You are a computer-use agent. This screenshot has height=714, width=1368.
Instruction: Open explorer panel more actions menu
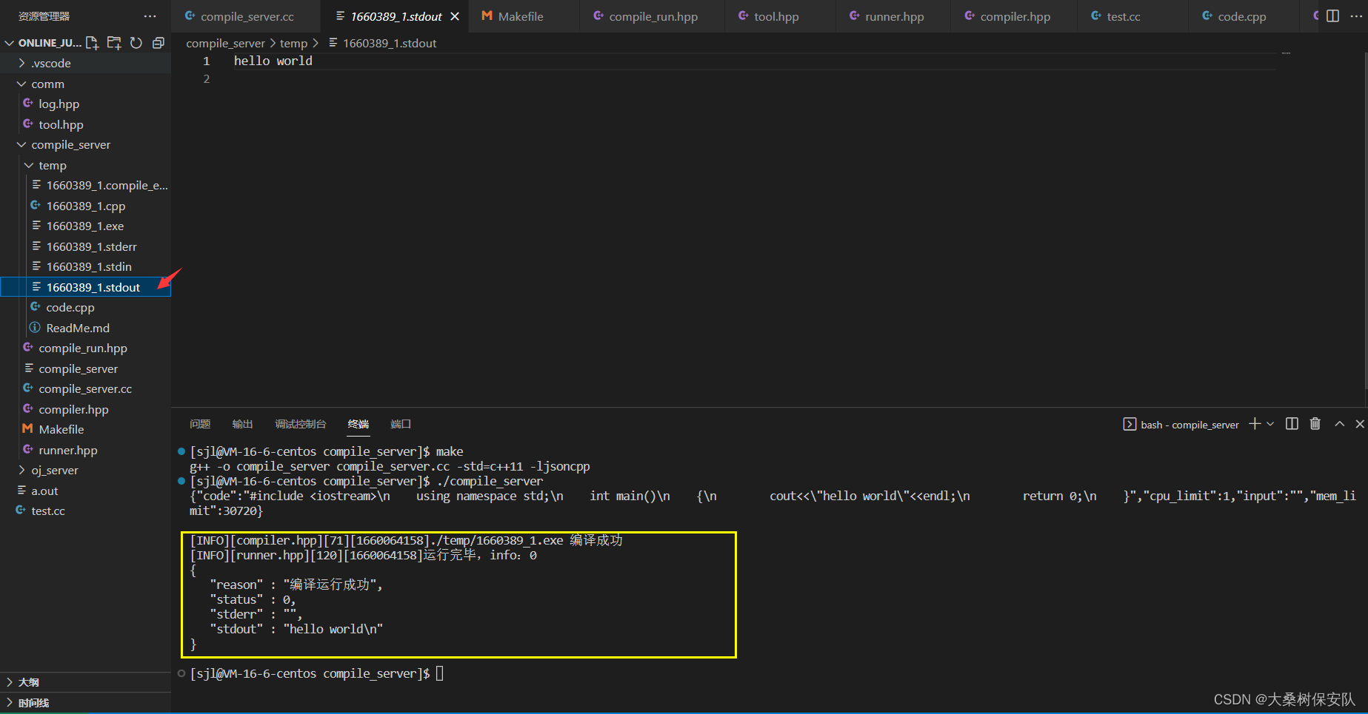pos(150,16)
